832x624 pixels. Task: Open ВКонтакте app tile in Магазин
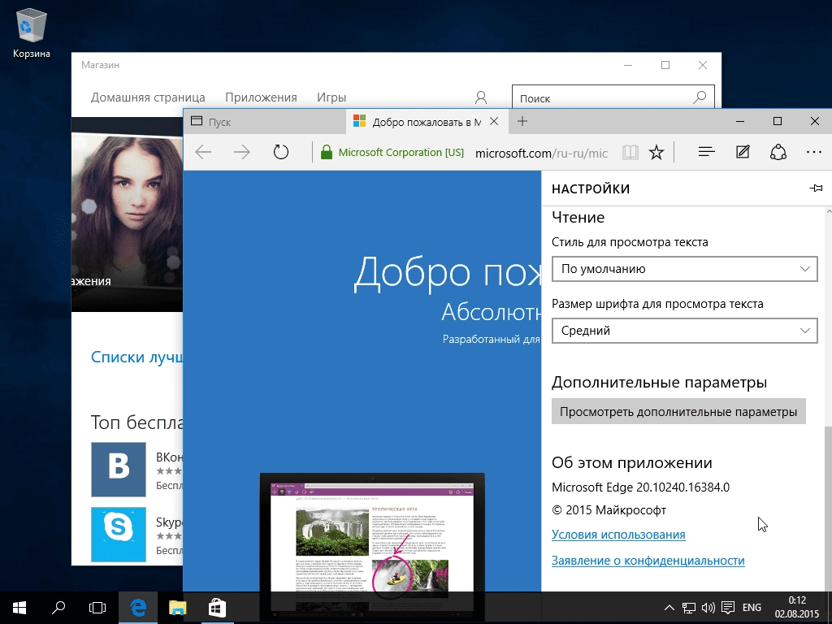pyautogui.click(x=119, y=470)
